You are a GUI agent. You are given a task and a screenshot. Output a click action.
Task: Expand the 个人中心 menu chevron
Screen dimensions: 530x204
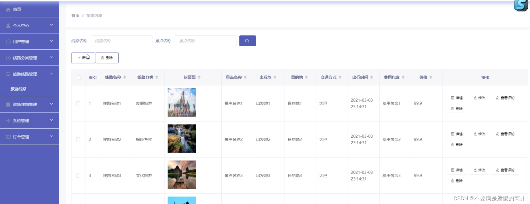[x=51, y=25]
